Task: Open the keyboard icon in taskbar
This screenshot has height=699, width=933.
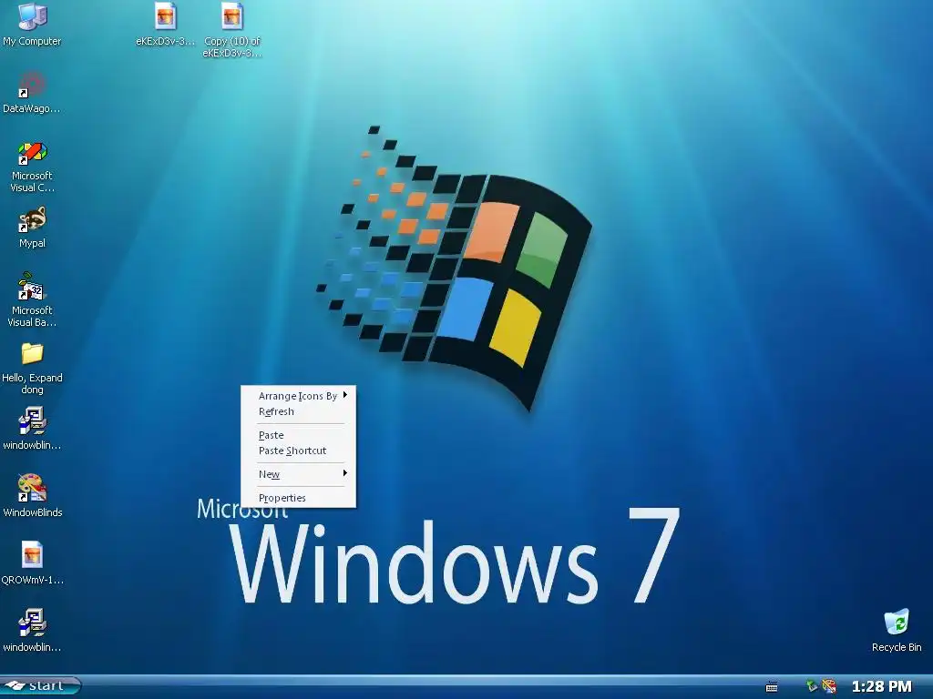Action: (x=772, y=687)
